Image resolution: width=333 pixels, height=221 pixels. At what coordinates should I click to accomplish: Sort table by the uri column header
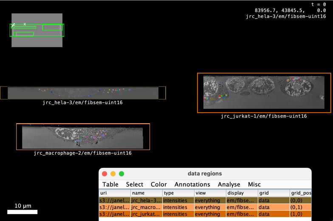pos(114,193)
